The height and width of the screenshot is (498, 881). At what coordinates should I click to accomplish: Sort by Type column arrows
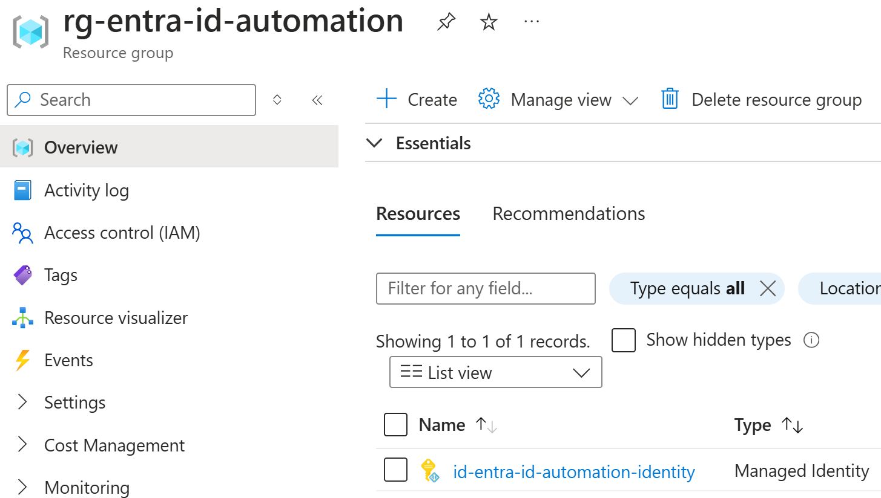point(793,425)
